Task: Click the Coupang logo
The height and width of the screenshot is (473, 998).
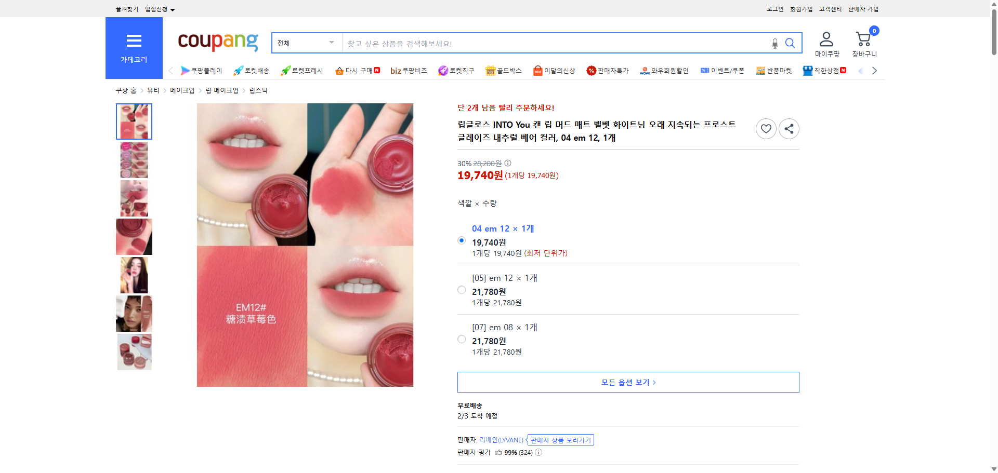Action: (x=217, y=43)
